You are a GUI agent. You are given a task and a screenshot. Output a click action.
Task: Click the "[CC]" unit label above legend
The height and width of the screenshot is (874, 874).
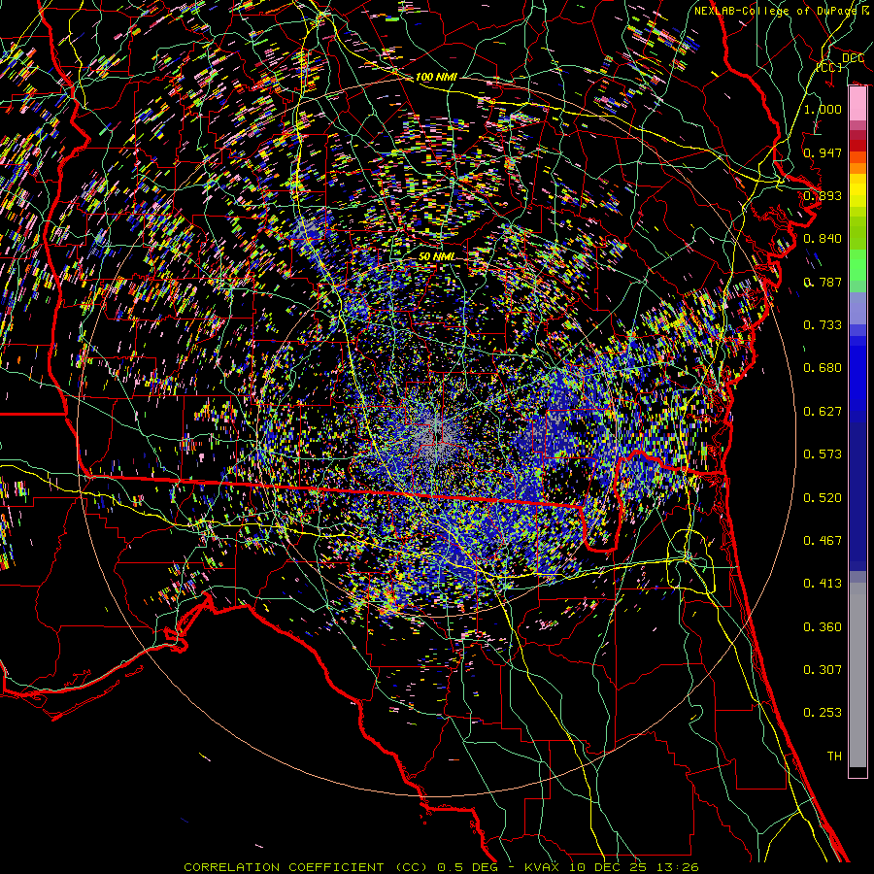pos(829,67)
